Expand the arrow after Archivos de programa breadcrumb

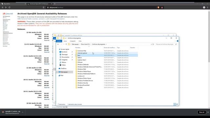[x=106, y=44]
